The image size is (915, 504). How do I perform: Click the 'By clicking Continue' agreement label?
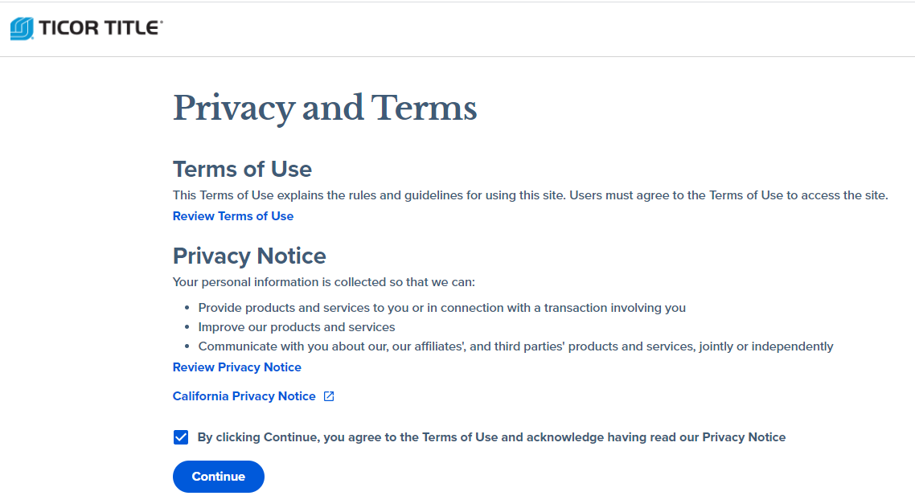pyautogui.click(x=491, y=437)
